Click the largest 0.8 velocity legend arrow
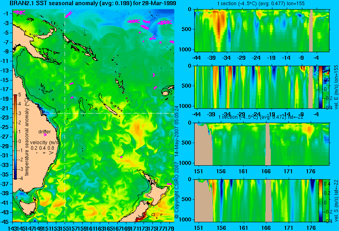The height and width of the screenshot is (231, 339). (x=51, y=153)
